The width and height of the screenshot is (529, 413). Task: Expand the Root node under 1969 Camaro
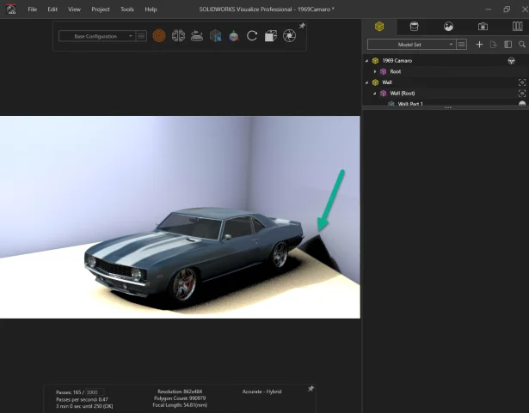375,71
